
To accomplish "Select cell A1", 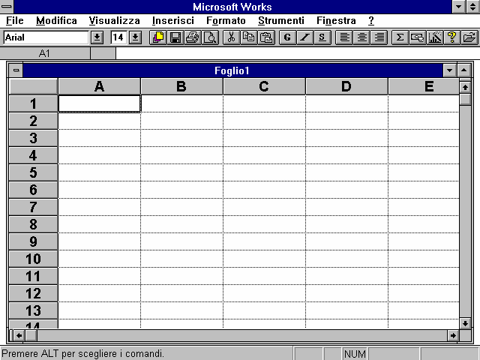I will coord(99,103).
